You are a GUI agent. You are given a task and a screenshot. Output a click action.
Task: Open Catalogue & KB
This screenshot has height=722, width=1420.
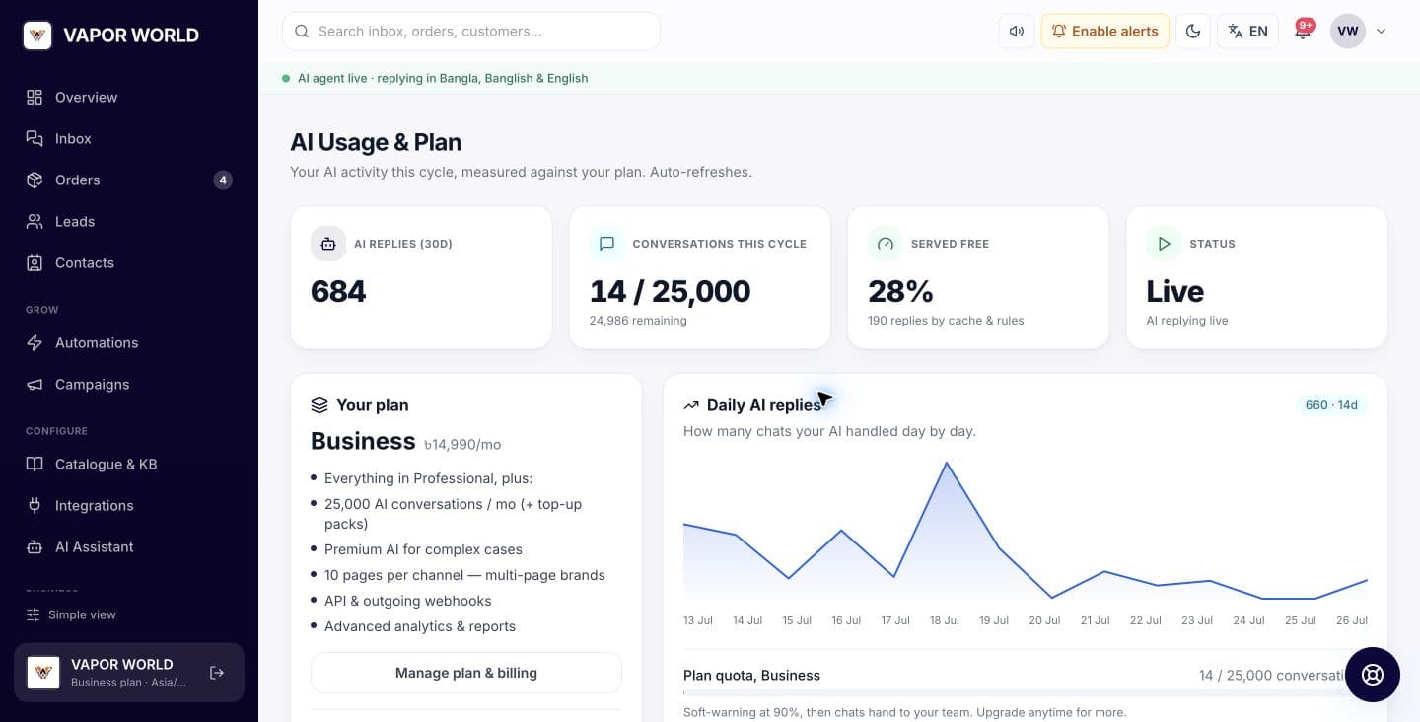click(x=129, y=464)
